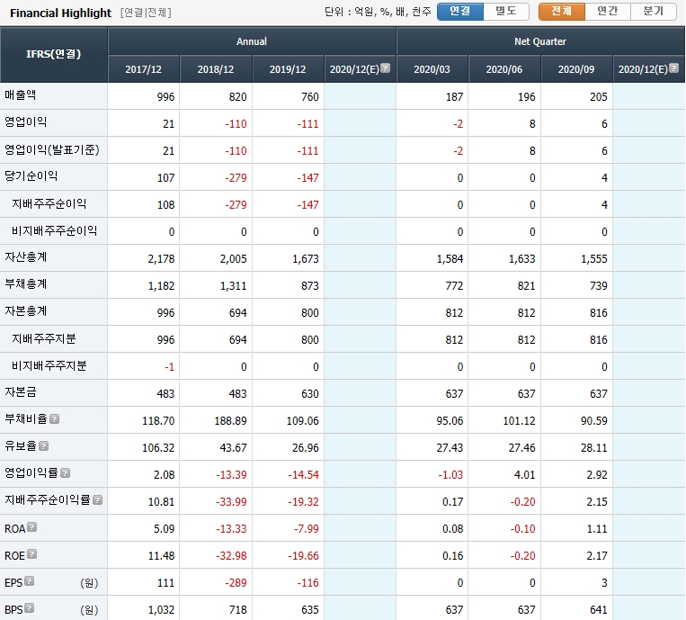
Task: Click the Annual column group header
Action: (x=252, y=41)
